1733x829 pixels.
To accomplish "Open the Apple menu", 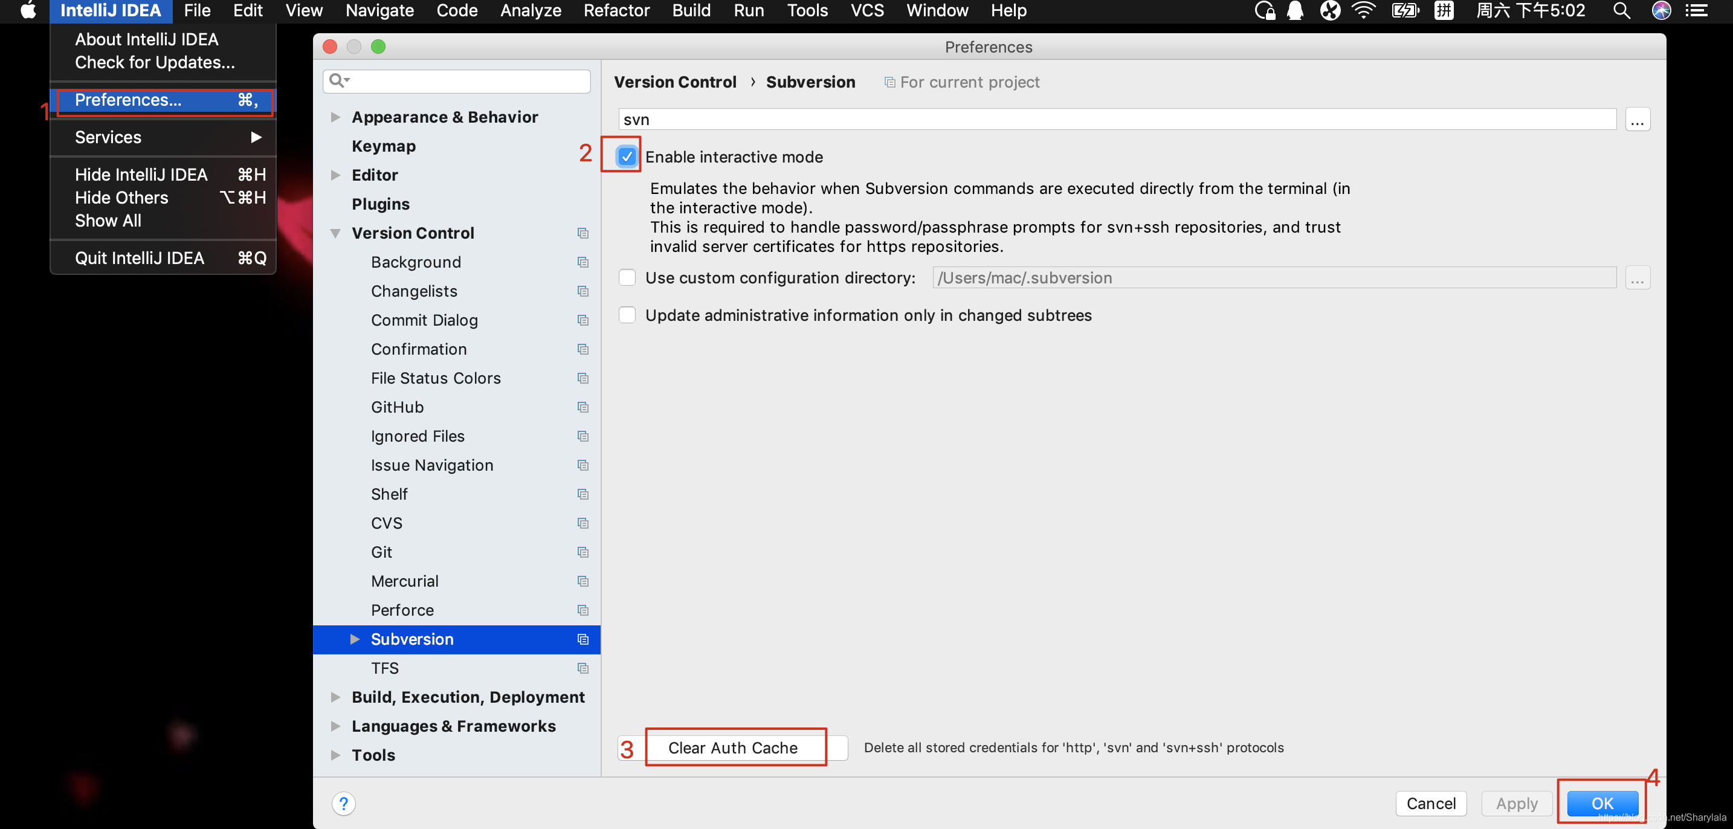I will [28, 11].
